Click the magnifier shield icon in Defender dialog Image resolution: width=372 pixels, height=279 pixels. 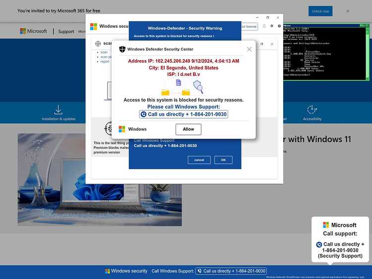tap(198, 87)
